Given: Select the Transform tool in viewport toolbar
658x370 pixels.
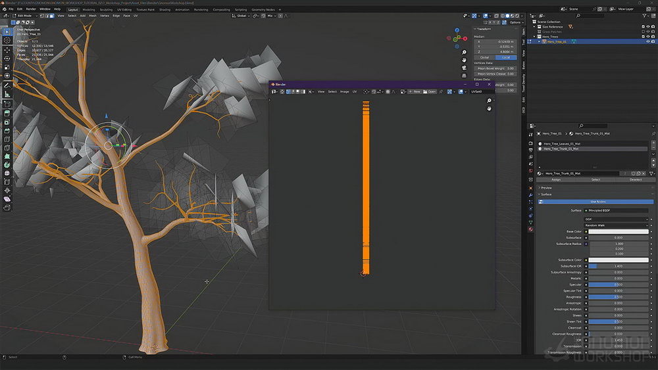Looking at the screenshot, I should point(7,76).
